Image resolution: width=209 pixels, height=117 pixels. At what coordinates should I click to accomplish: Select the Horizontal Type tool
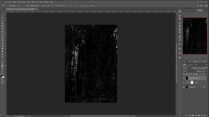tap(2, 57)
